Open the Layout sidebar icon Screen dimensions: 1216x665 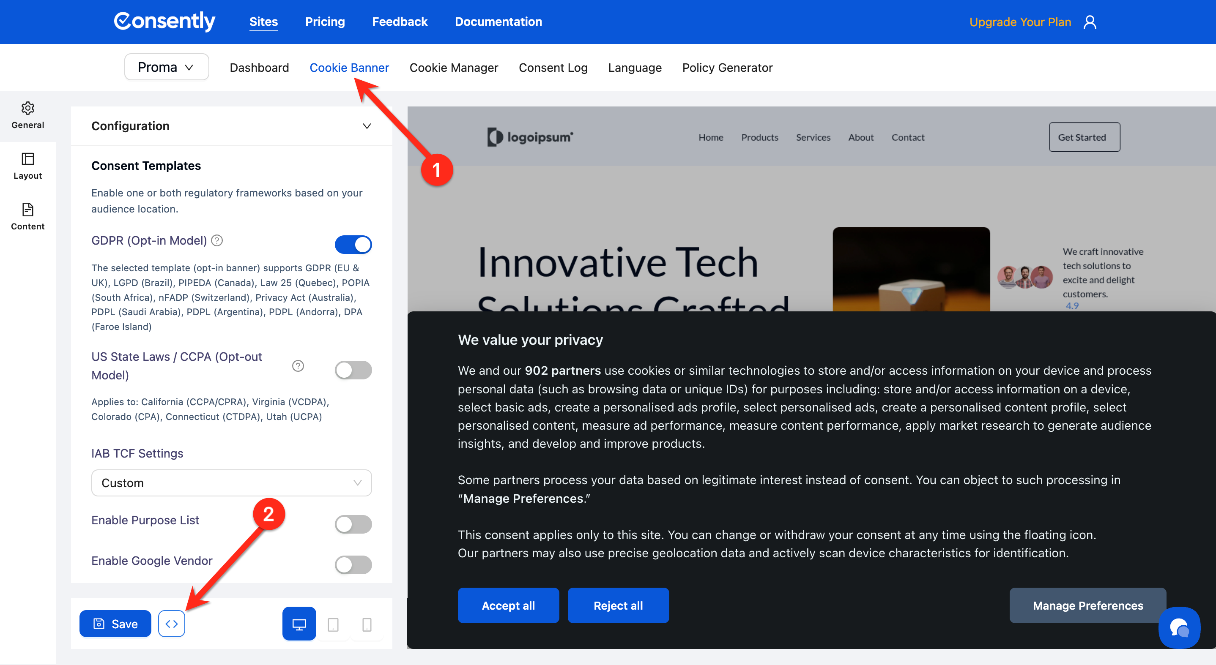pyautogui.click(x=27, y=166)
